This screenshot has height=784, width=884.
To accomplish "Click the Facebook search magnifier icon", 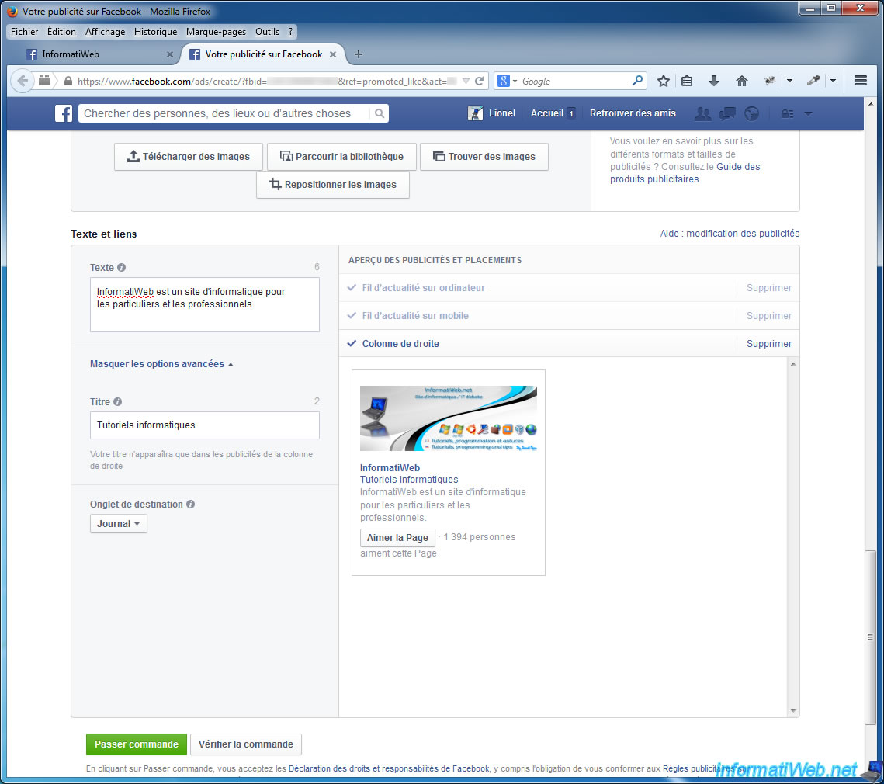I will 380,113.
